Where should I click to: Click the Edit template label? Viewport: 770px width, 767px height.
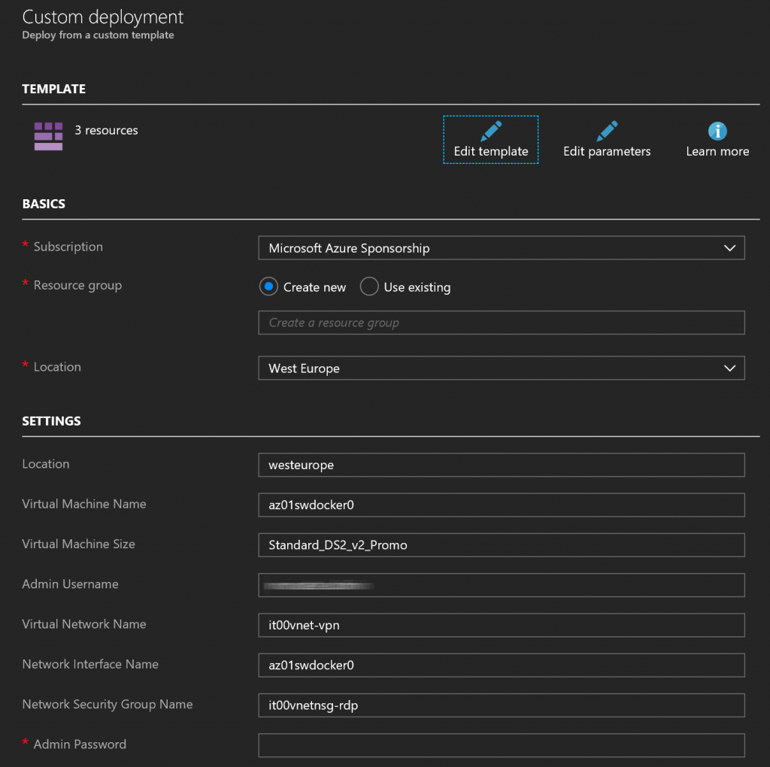tap(491, 151)
